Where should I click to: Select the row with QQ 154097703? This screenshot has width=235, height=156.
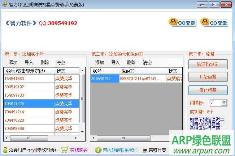tap(42, 95)
